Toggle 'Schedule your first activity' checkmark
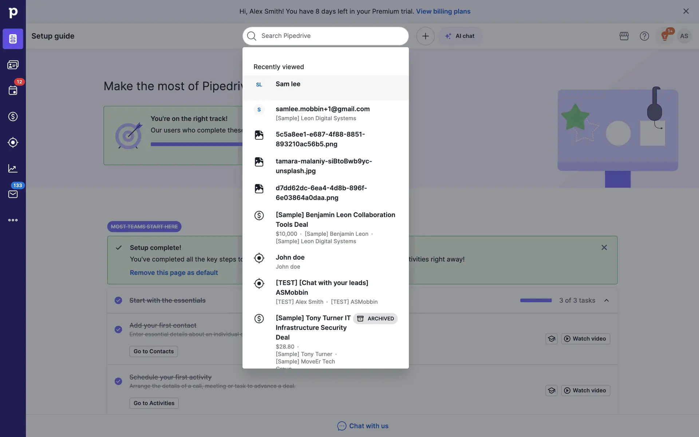The width and height of the screenshot is (699, 437). point(118,381)
